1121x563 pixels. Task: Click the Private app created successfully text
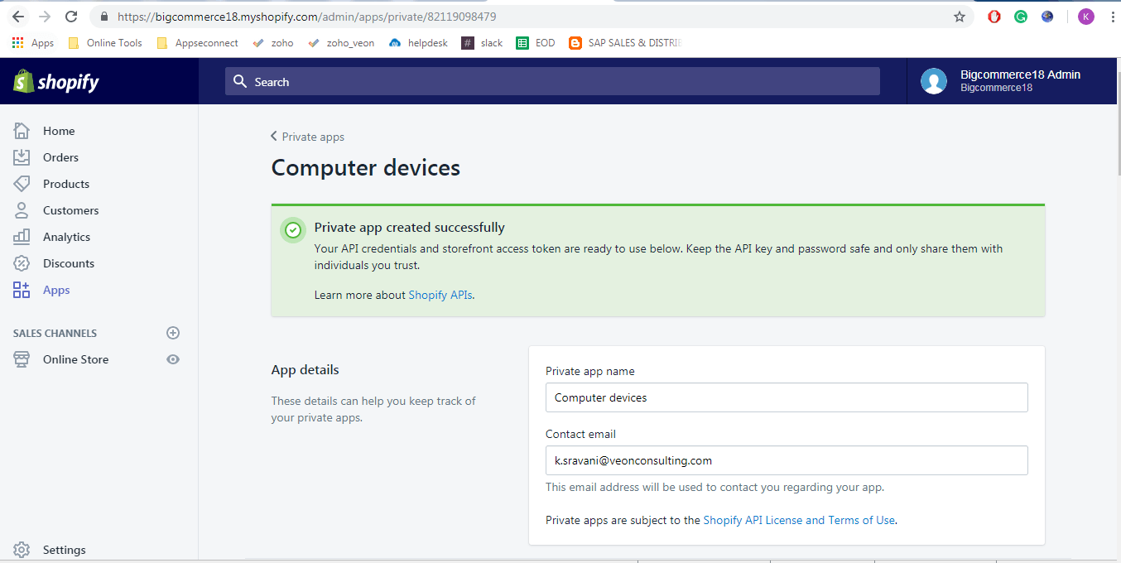(x=409, y=227)
